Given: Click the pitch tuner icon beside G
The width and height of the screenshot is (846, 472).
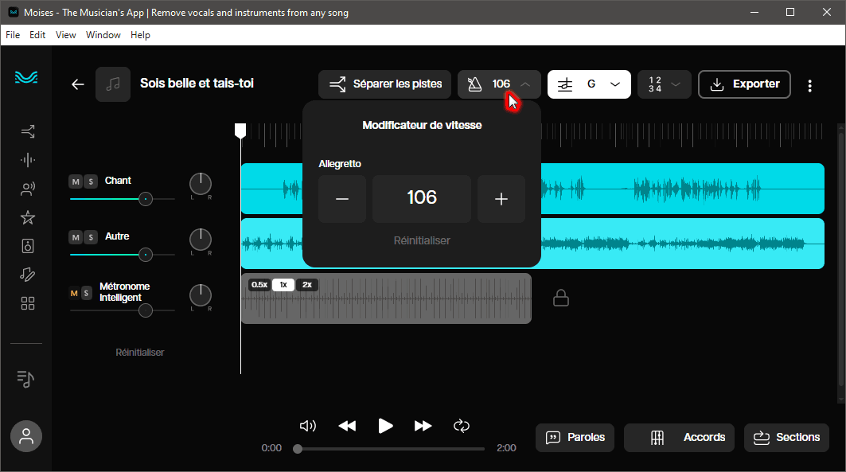Looking at the screenshot, I should point(564,84).
